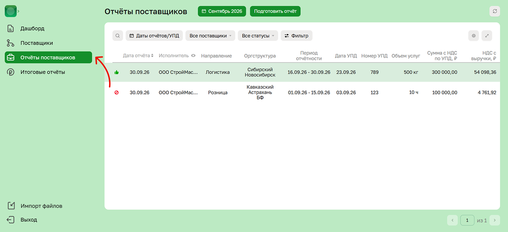Click the green app logo

(x=10, y=11)
